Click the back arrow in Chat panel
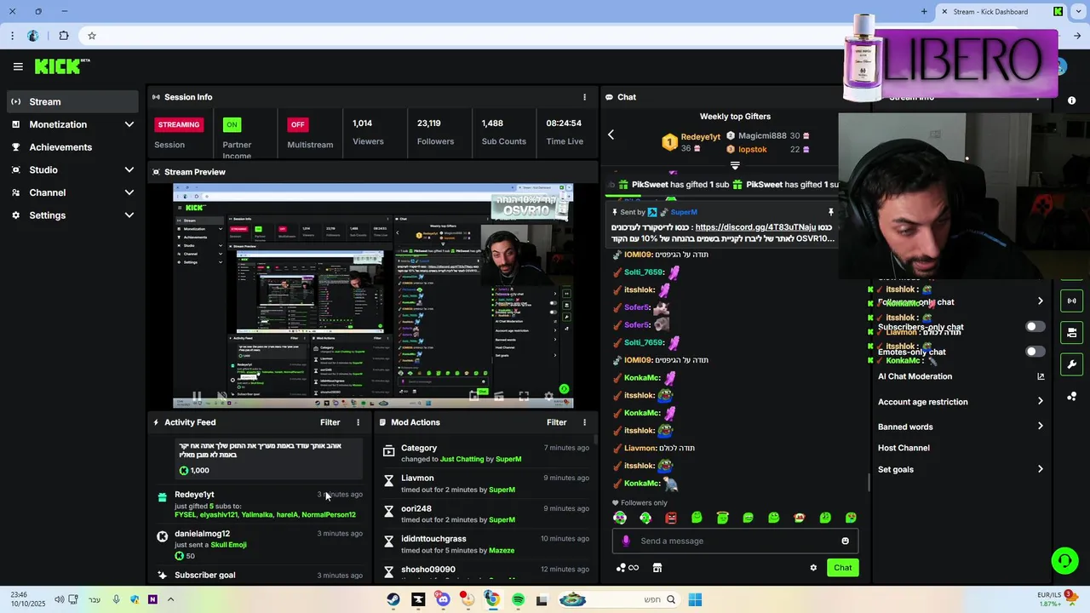 pos(611,135)
